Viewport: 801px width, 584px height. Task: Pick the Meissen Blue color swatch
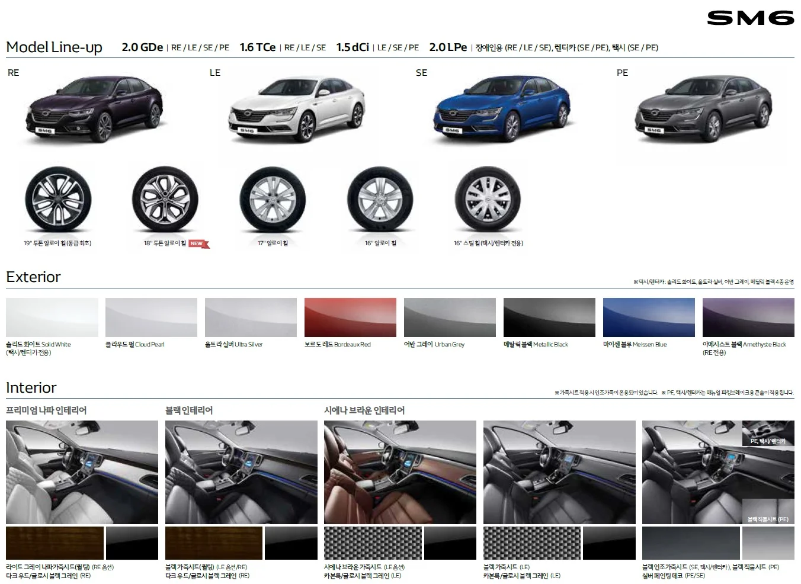coord(649,317)
